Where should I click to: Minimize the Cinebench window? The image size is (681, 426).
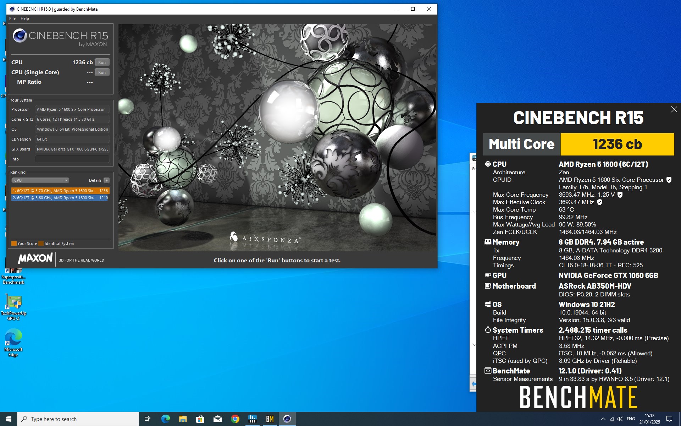point(397,9)
